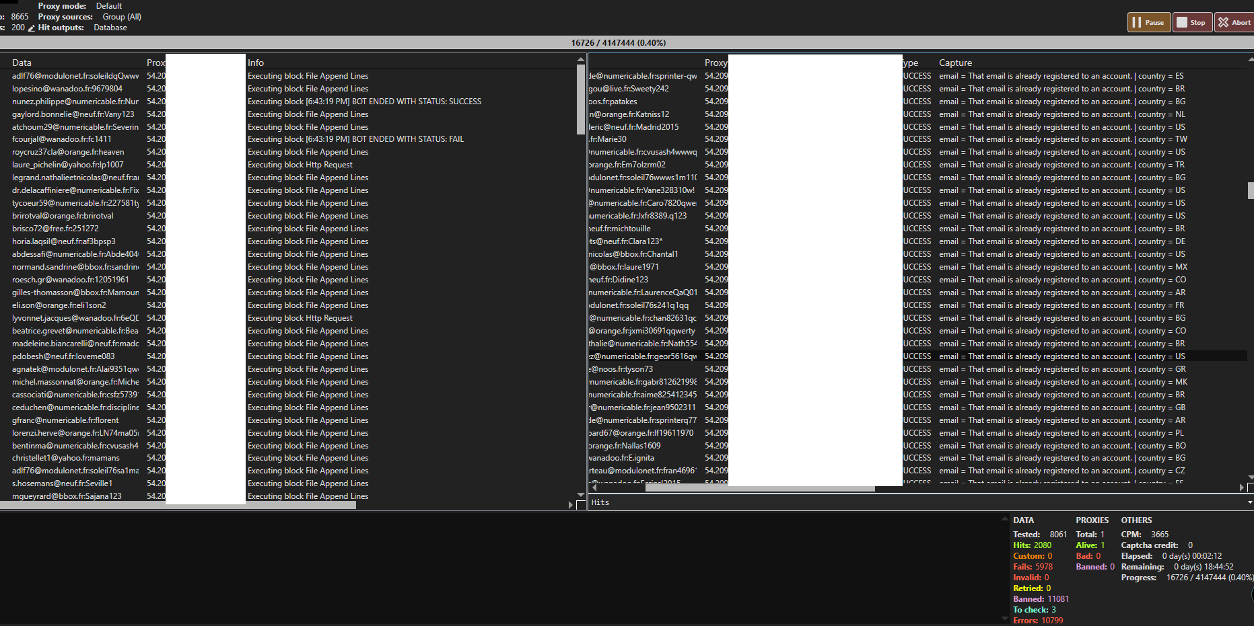Image resolution: width=1254 pixels, height=626 pixels.
Task: Select the hit with country = TR
Action: (918, 165)
